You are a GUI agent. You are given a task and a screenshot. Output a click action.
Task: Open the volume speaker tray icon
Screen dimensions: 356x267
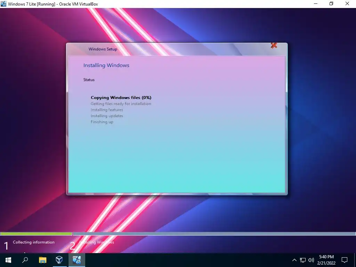pyautogui.click(x=311, y=260)
